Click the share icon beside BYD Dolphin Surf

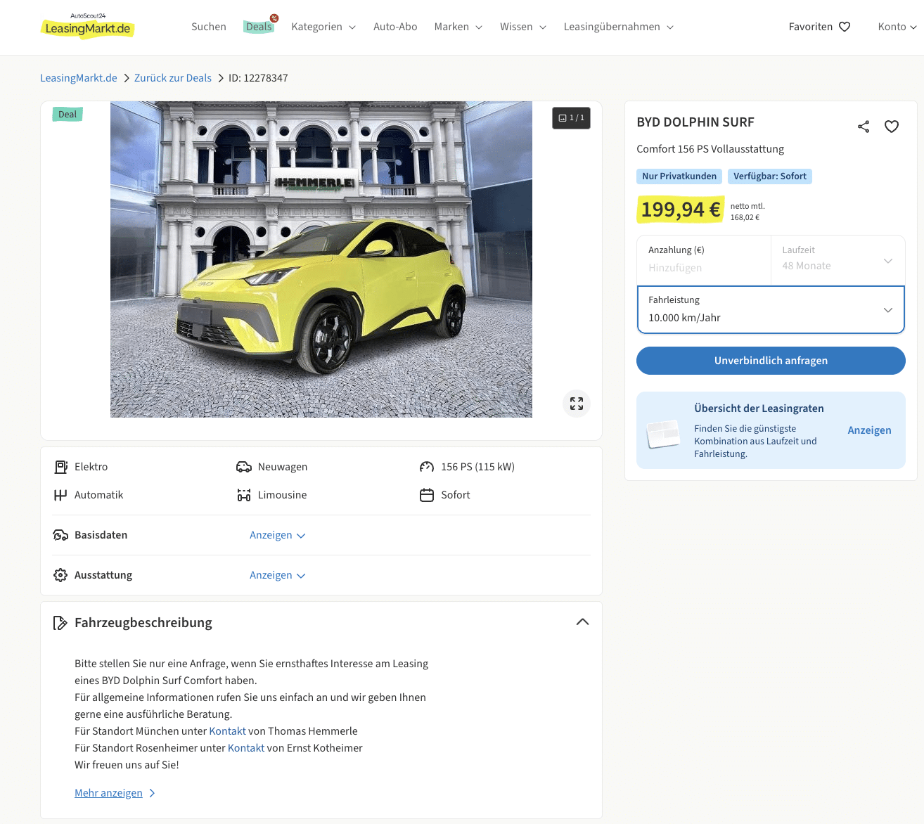(x=864, y=127)
